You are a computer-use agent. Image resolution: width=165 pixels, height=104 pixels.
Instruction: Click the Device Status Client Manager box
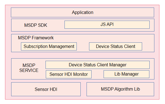97,65
